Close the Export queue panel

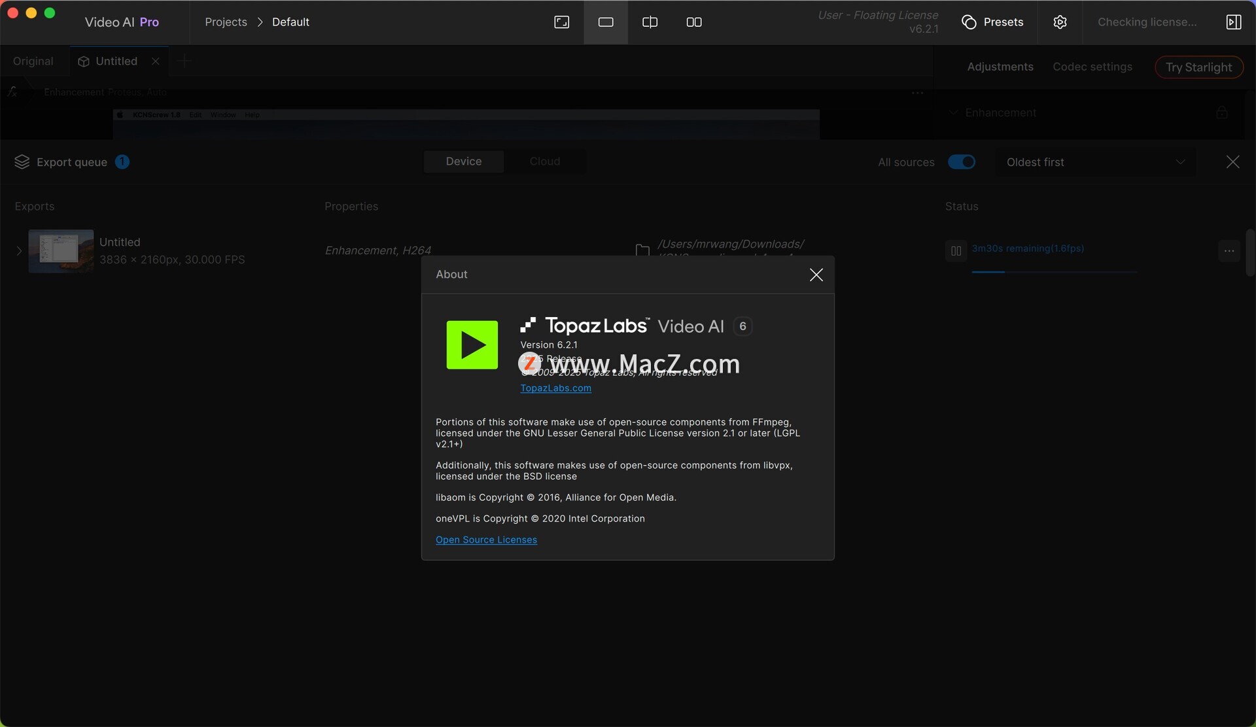[x=1232, y=162]
